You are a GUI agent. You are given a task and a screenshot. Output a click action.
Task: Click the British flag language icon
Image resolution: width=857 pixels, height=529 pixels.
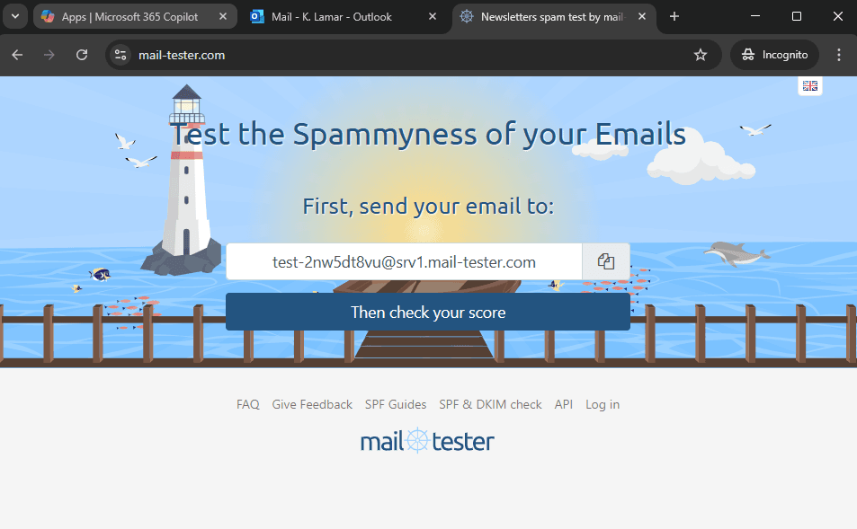[808, 85]
